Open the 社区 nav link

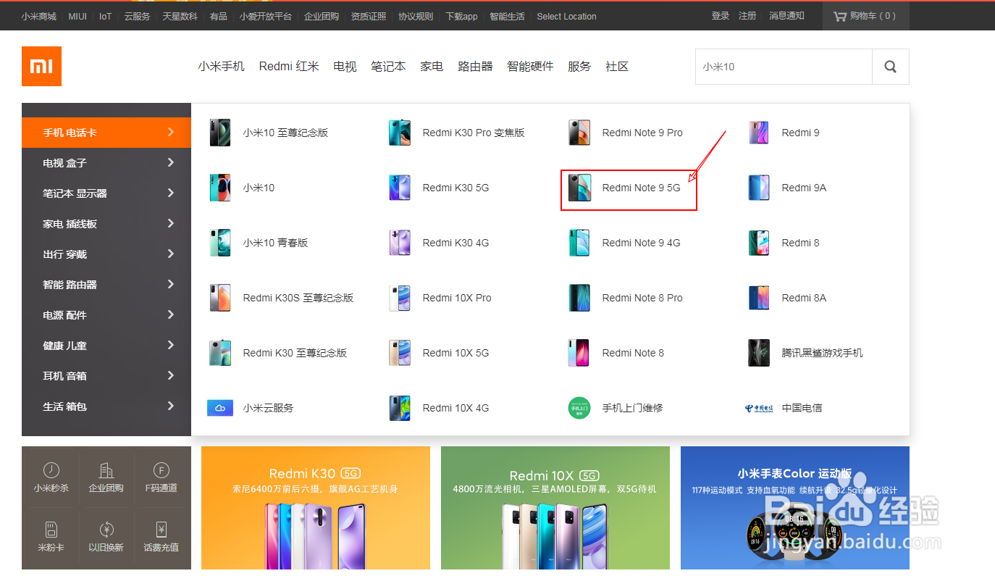coord(617,67)
